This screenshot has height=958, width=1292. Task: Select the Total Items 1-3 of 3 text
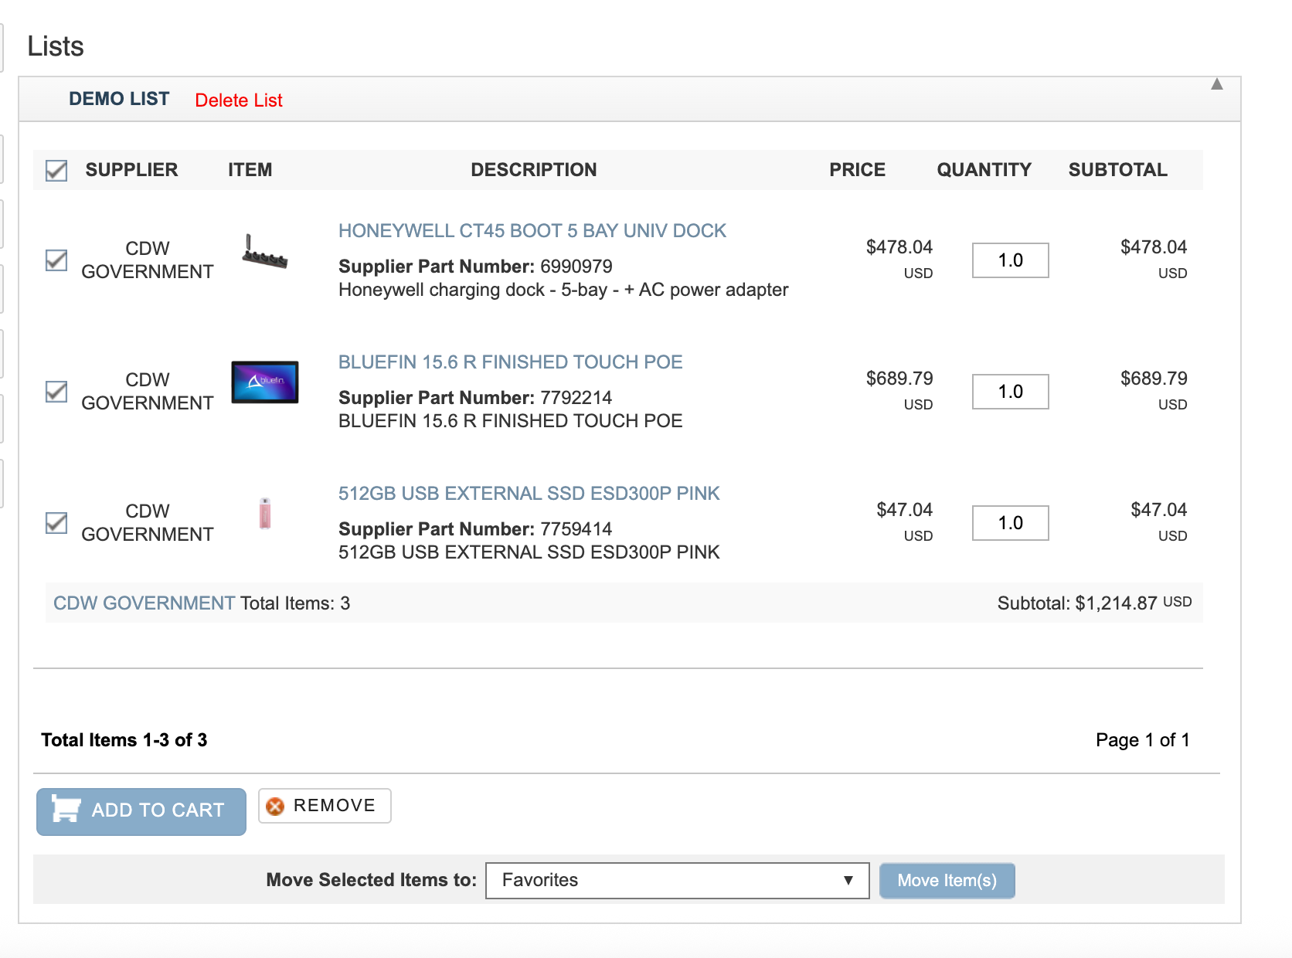click(124, 740)
